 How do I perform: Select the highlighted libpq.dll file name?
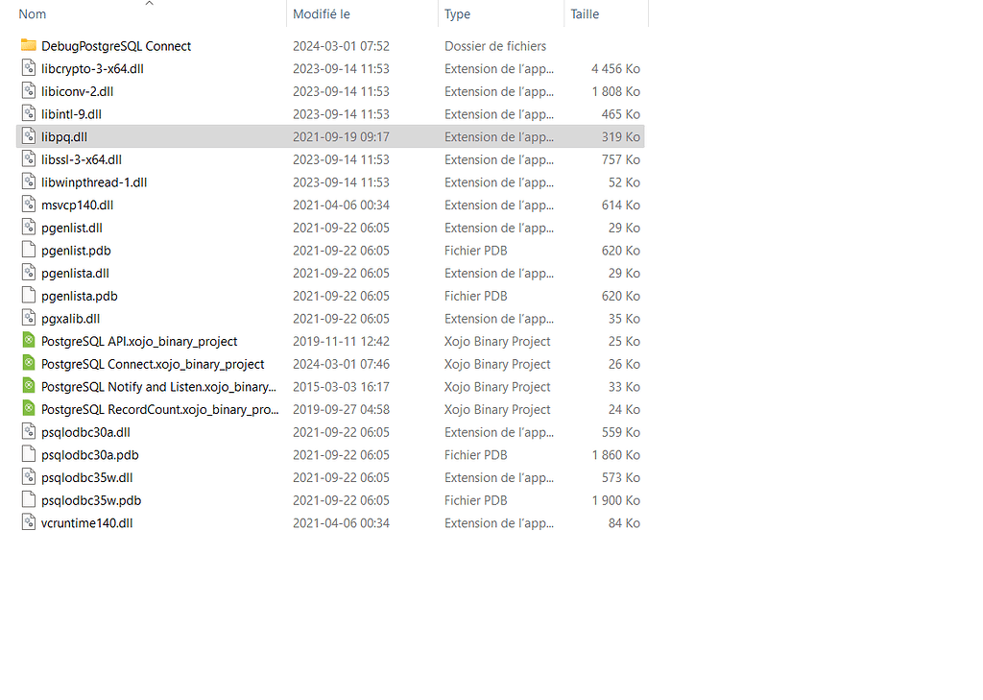pyautogui.click(x=64, y=137)
